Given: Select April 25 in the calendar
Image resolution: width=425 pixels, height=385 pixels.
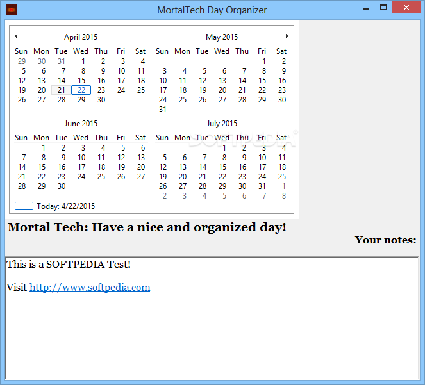Looking at the screenshot, I should (x=141, y=90).
